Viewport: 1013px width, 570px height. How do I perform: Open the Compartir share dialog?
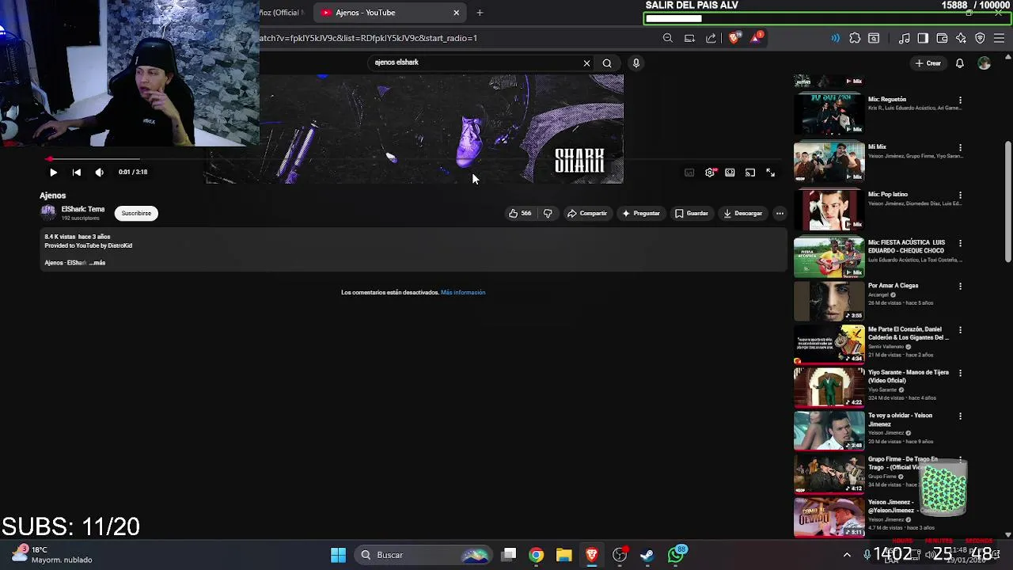click(x=586, y=213)
